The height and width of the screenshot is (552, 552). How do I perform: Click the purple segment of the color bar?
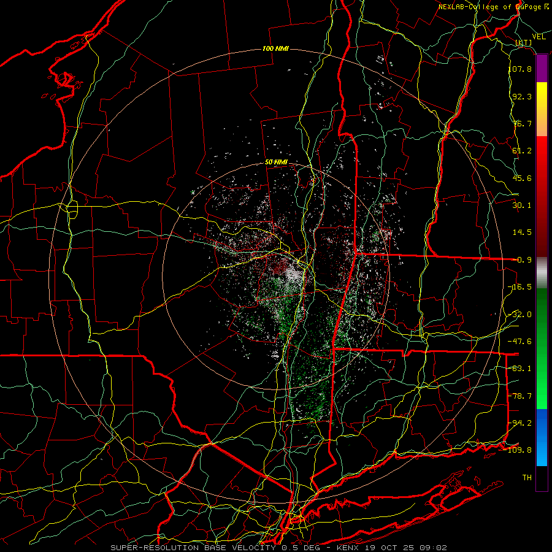tap(542, 69)
